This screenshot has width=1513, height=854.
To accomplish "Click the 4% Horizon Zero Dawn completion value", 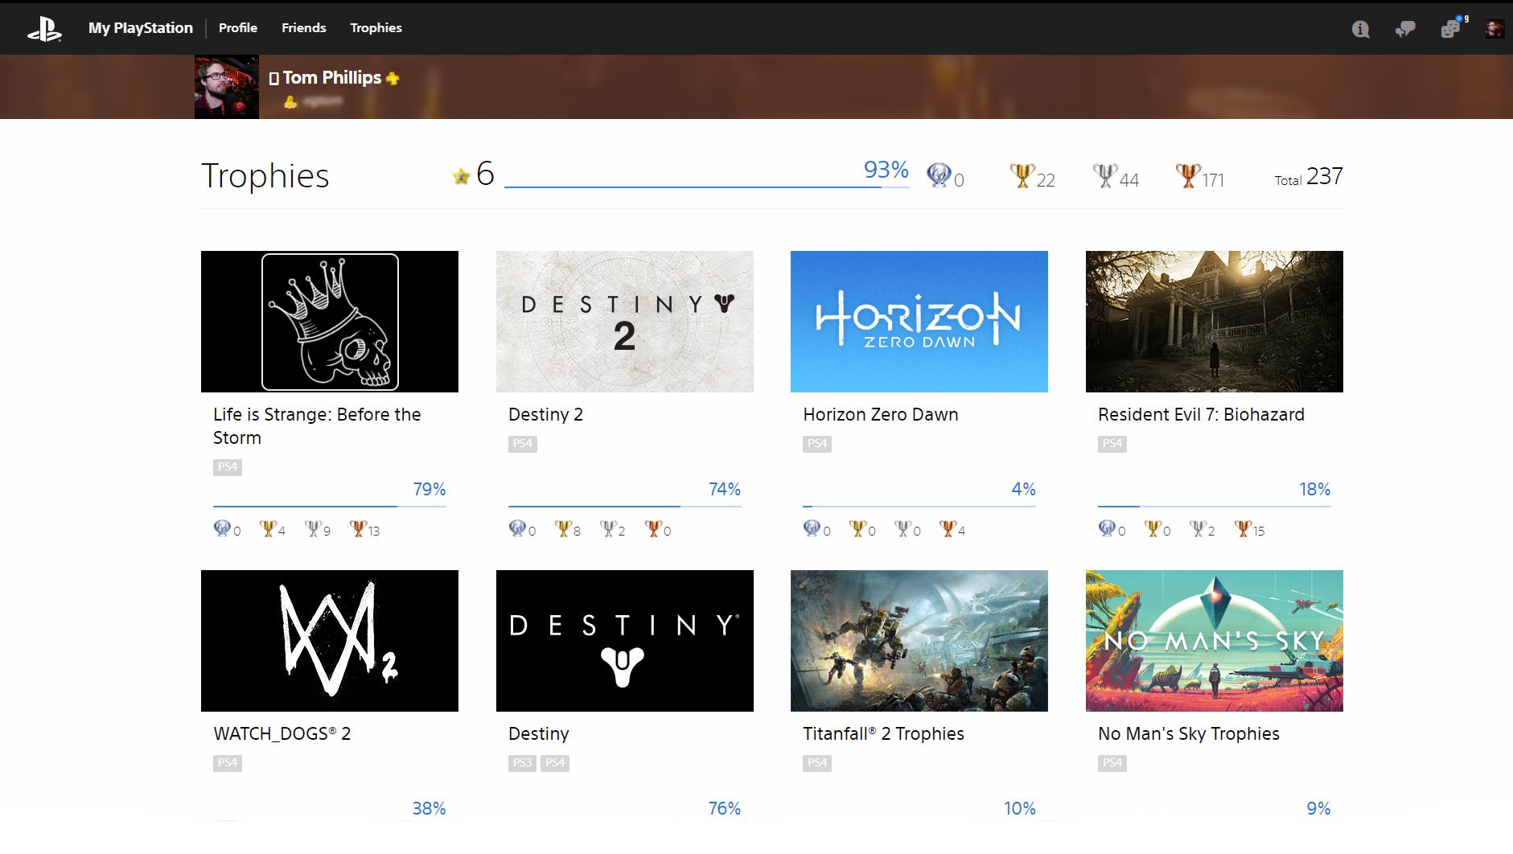I will (x=1023, y=490).
